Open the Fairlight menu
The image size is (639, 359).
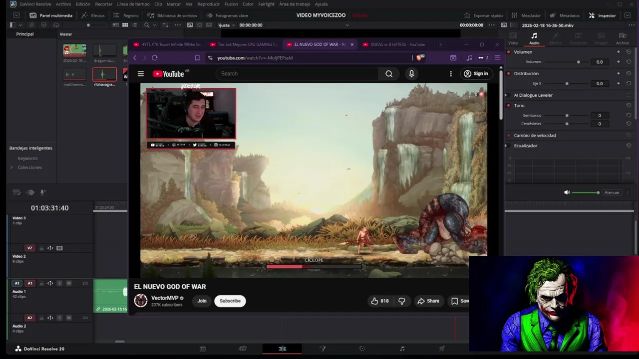[x=266, y=4]
